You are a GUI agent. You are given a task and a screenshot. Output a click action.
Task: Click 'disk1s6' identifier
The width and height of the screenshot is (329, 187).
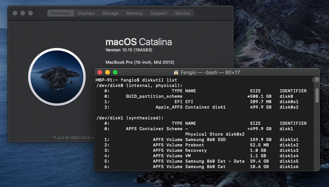pyautogui.click(x=289, y=167)
